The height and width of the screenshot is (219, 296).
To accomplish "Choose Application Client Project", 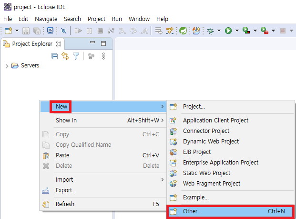I will coord(231,120).
